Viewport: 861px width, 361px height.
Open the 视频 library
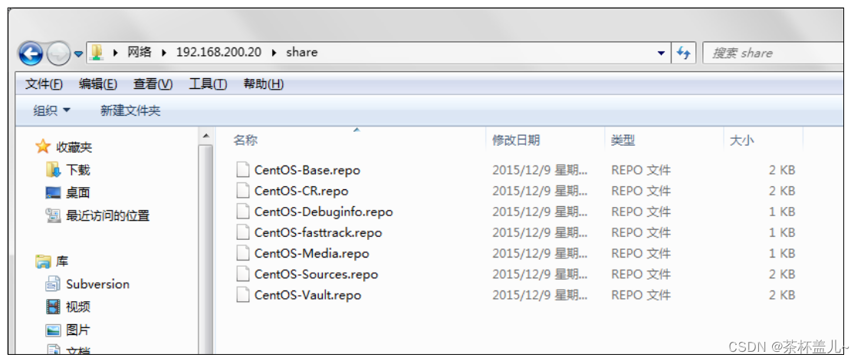(x=78, y=307)
